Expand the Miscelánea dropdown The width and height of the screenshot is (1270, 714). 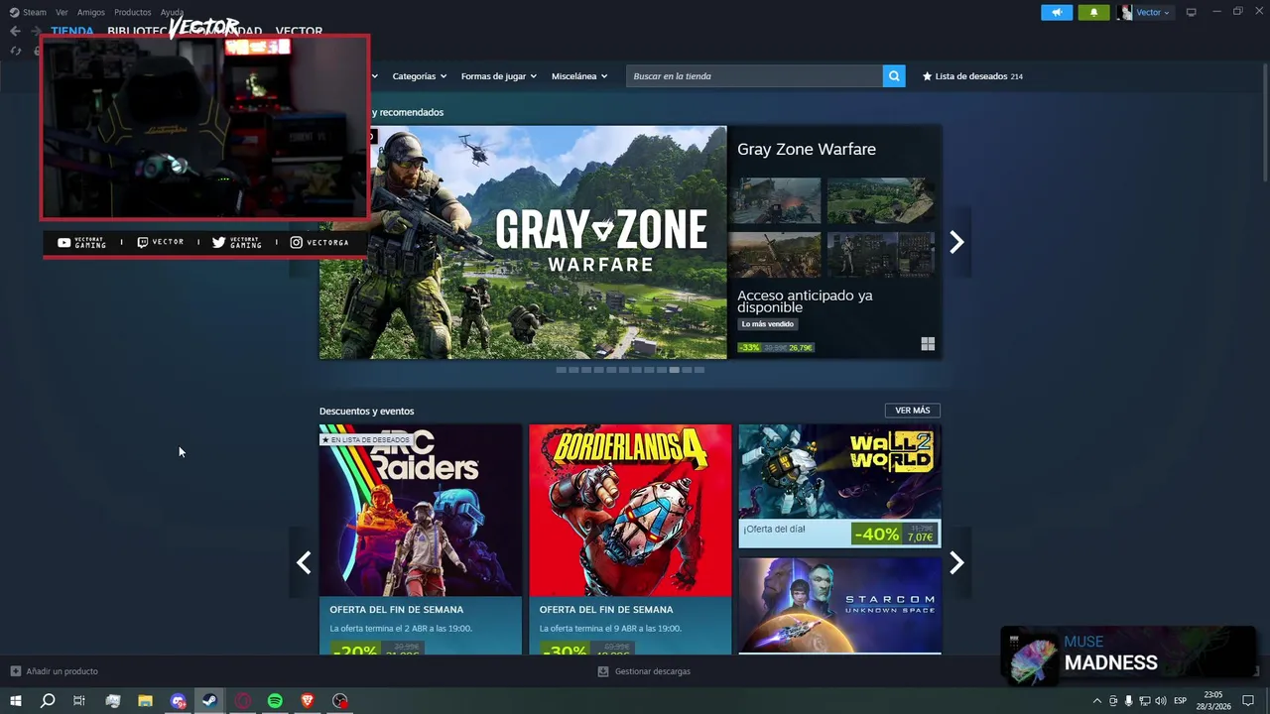[579, 76]
